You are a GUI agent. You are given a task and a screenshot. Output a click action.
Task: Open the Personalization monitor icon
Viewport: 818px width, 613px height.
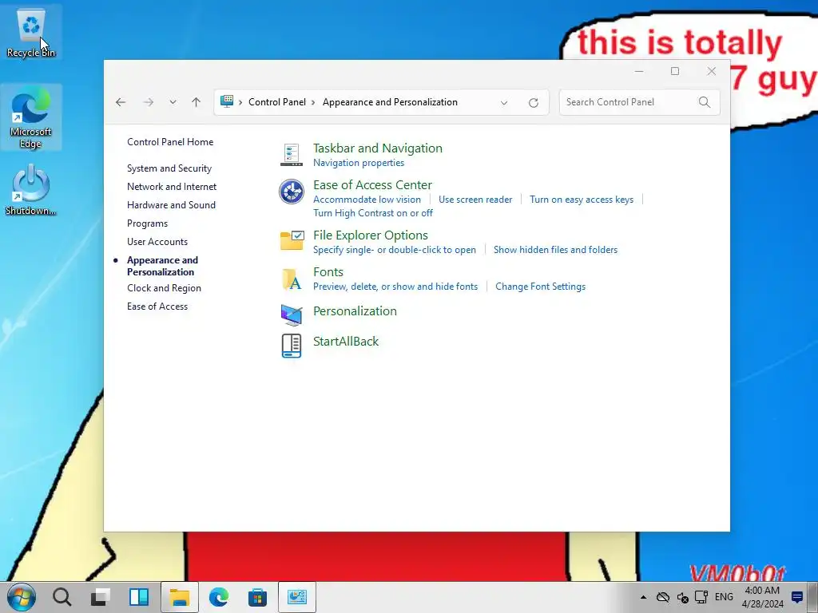click(x=291, y=314)
